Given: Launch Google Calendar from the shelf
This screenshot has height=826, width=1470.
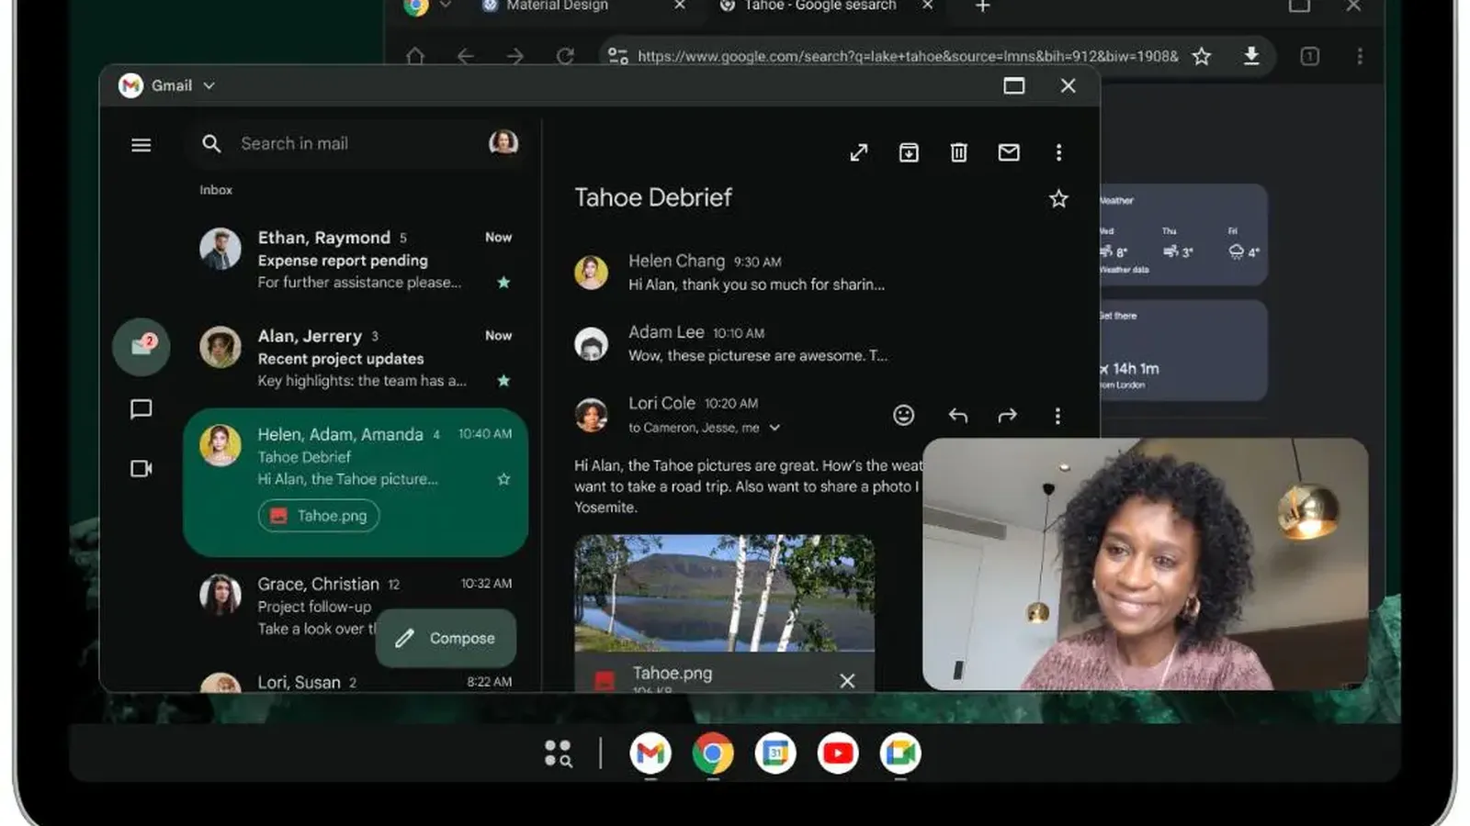Looking at the screenshot, I should coord(775,753).
